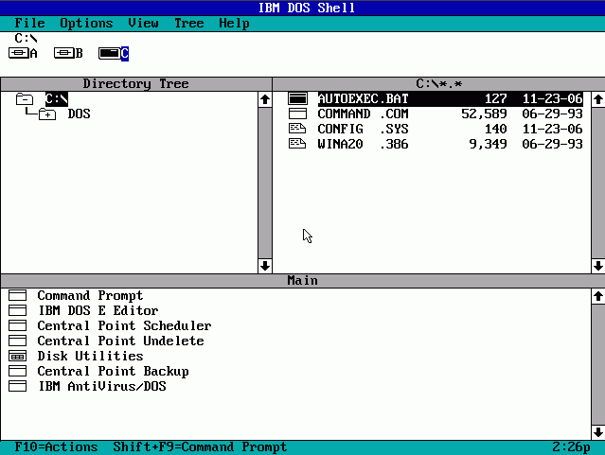Screen dimensions: 605x455
Task: Select drive A icon
Action: (18, 53)
